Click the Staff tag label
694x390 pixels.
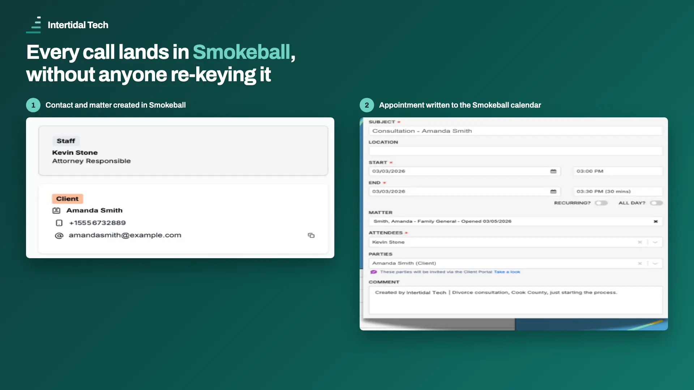66,141
